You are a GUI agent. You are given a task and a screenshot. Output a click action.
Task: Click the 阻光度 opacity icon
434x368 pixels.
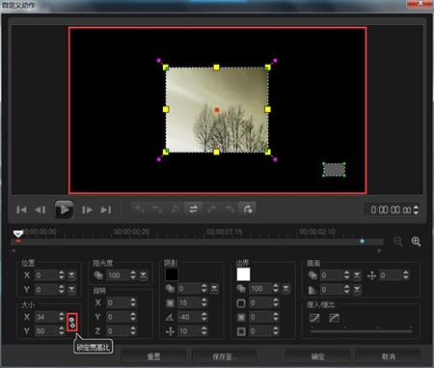pos(98,275)
